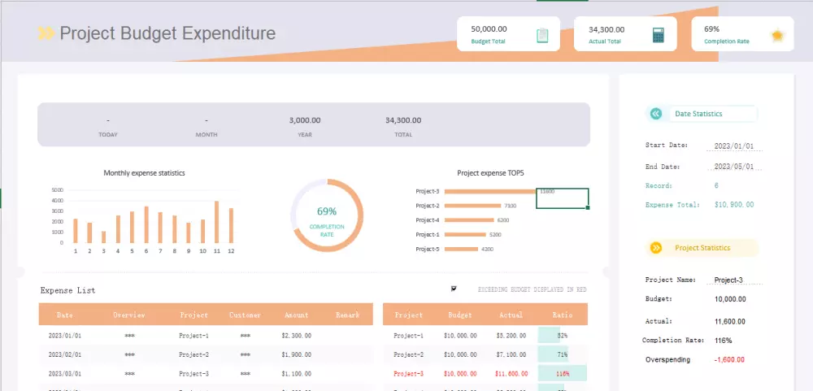Viewport: 813px width, 391px height.
Task: Click the Monthly expense statistics chart title
Action: [x=144, y=173]
